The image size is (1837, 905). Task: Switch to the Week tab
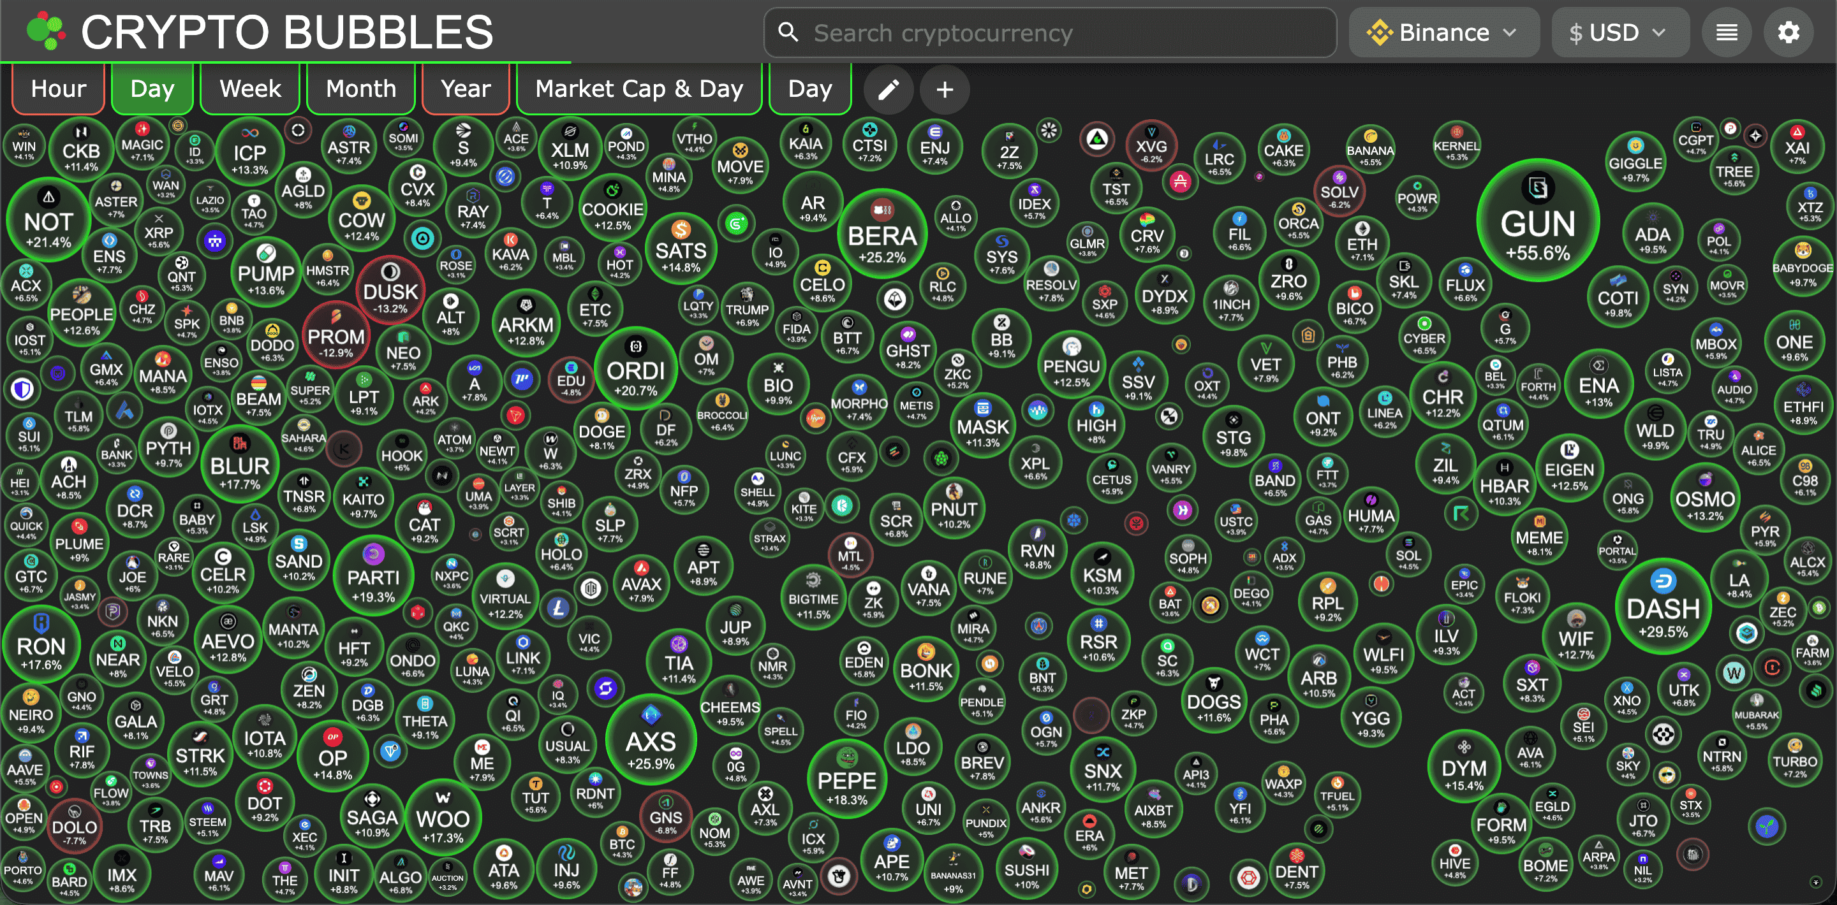point(250,89)
